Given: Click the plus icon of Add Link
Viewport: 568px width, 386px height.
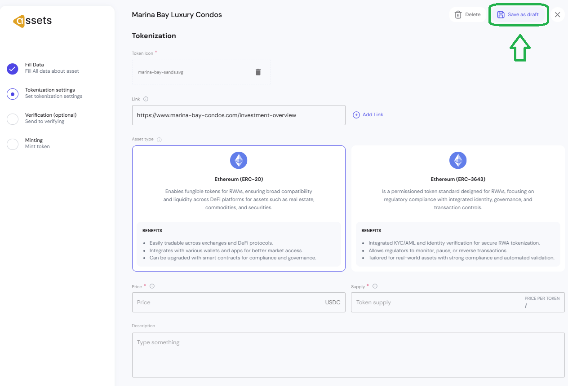Looking at the screenshot, I should coord(356,115).
